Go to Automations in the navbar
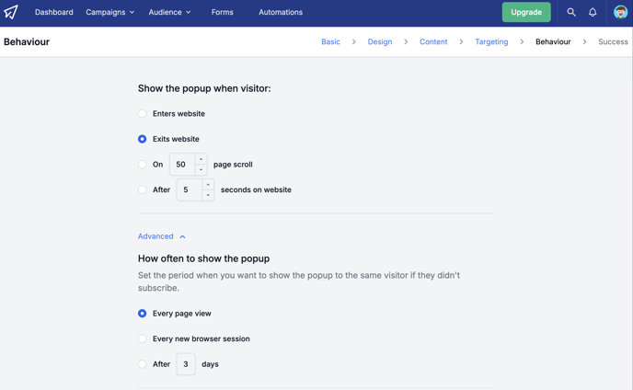 (281, 12)
